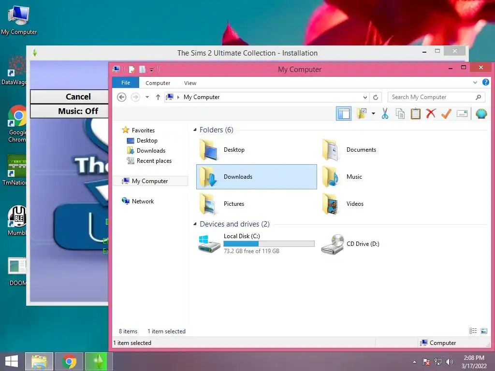Click the orange checkmark Properties icon
The height and width of the screenshot is (371, 495).
point(446,114)
